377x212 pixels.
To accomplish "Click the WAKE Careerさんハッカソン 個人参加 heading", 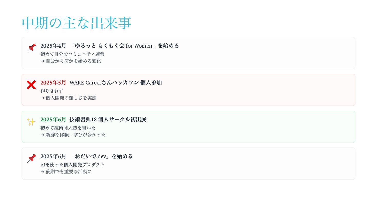I will pos(116,82).
